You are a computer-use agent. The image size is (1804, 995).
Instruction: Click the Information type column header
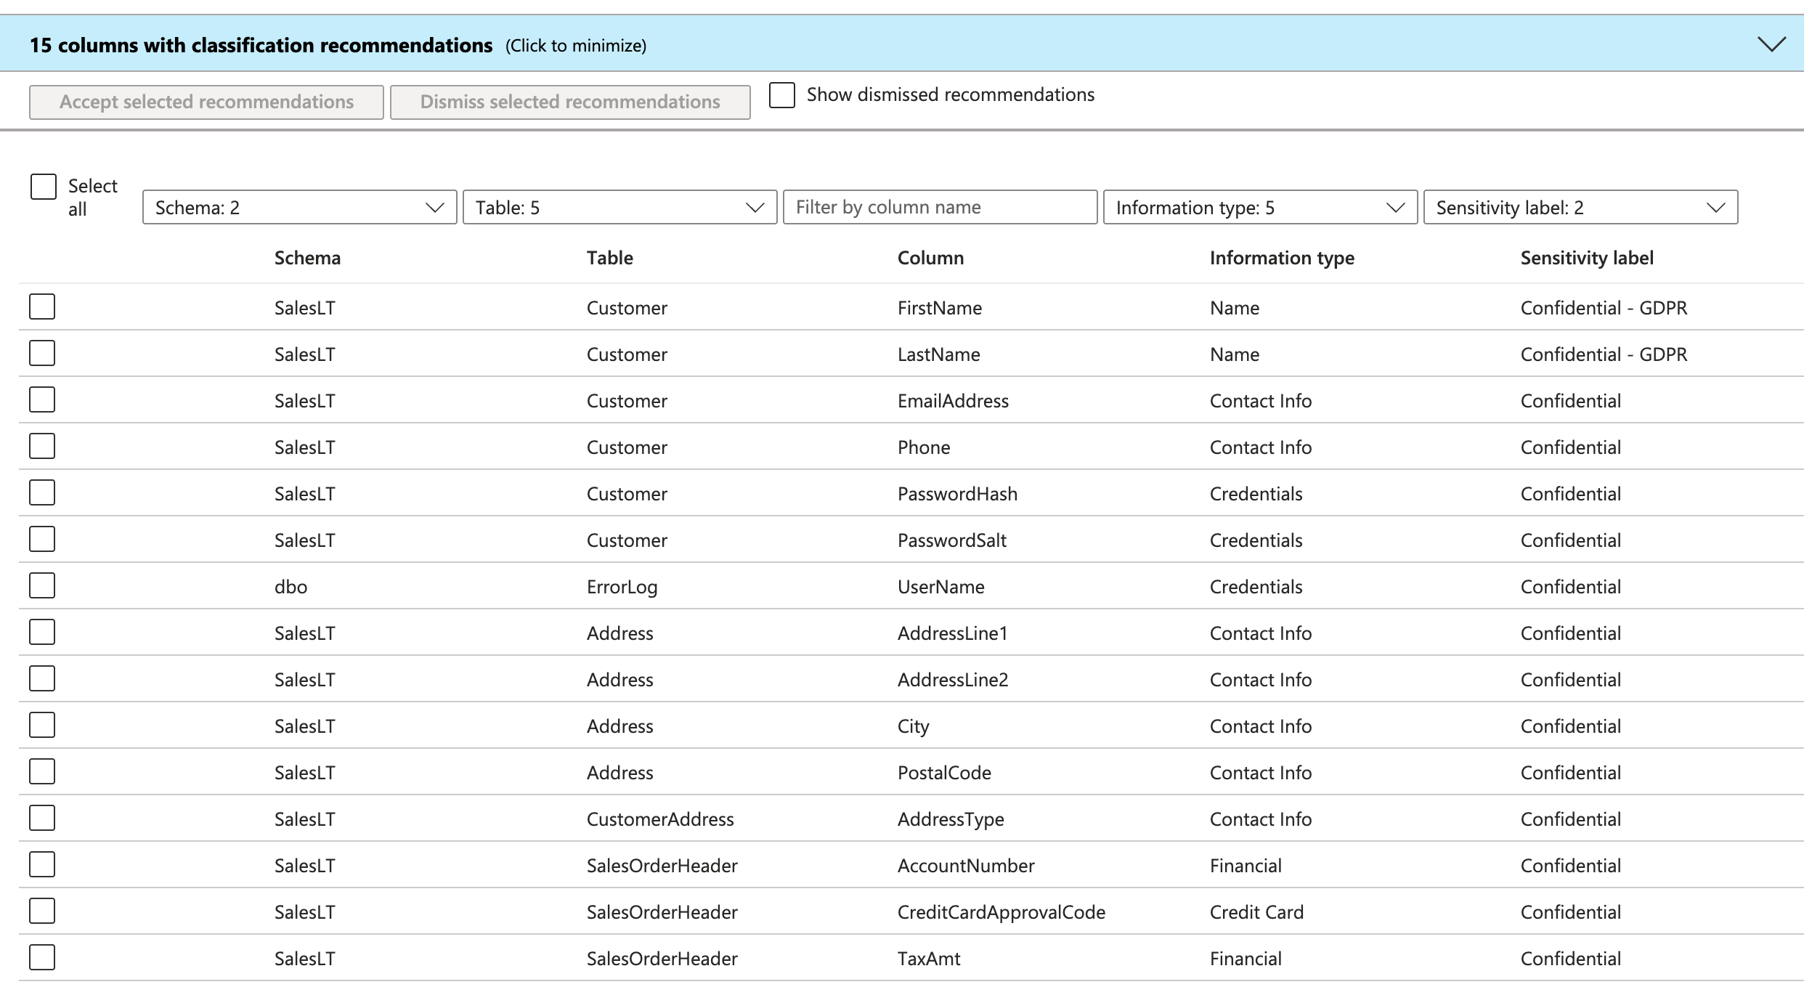[x=1281, y=258]
